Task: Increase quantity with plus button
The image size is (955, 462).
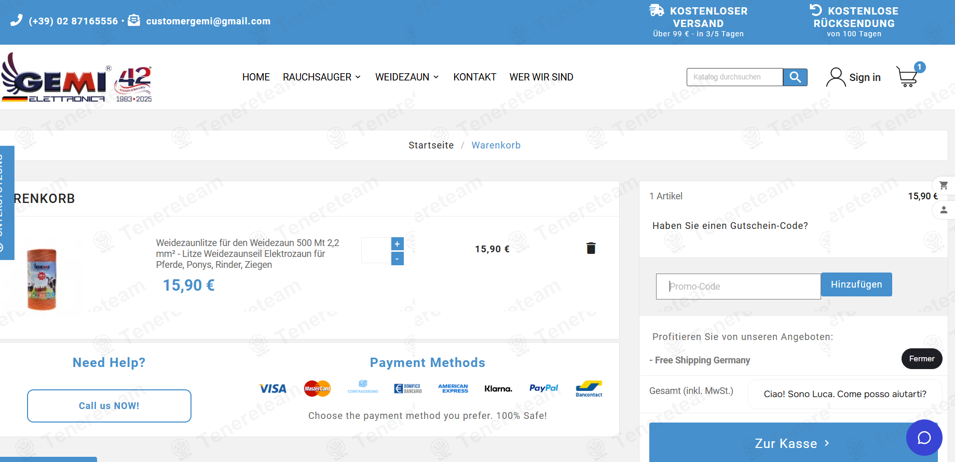Action: 397,244
